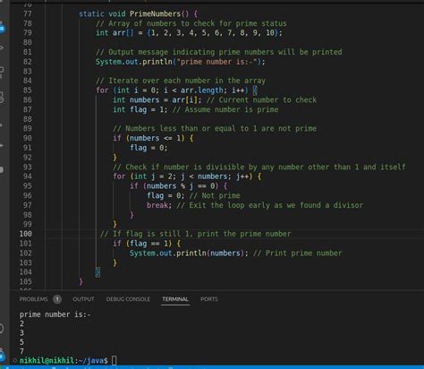Focus the terminal cursor block after the prompt
Viewport: 424px width, 369px height.
pyautogui.click(x=114, y=360)
